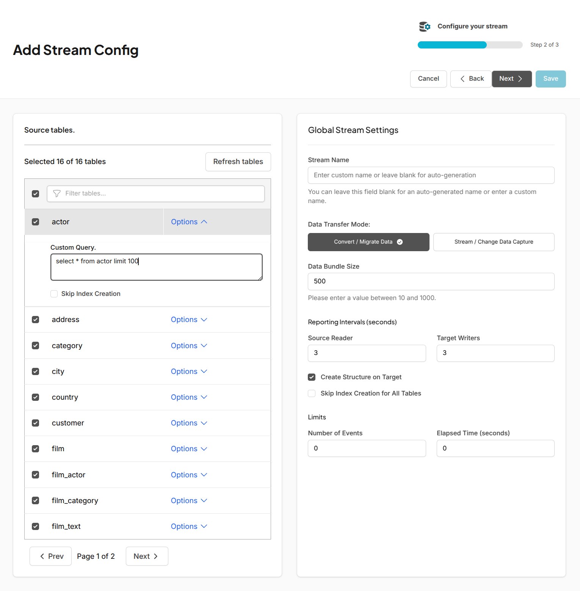This screenshot has height=591, width=580.
Task: Click the Step 2 of 3 progress bar
Action: [470, 45]
